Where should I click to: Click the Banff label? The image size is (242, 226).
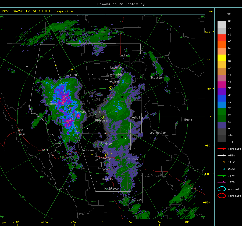coord(44,150)
